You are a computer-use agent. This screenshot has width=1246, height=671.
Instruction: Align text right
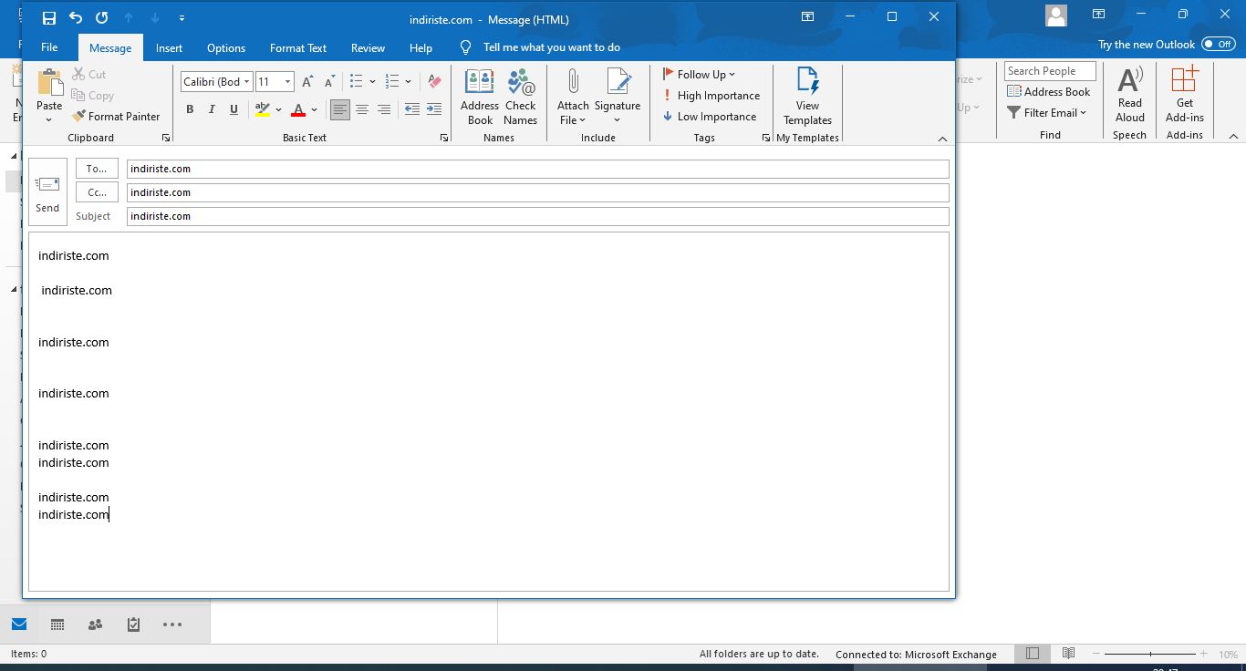click(384, 109)
